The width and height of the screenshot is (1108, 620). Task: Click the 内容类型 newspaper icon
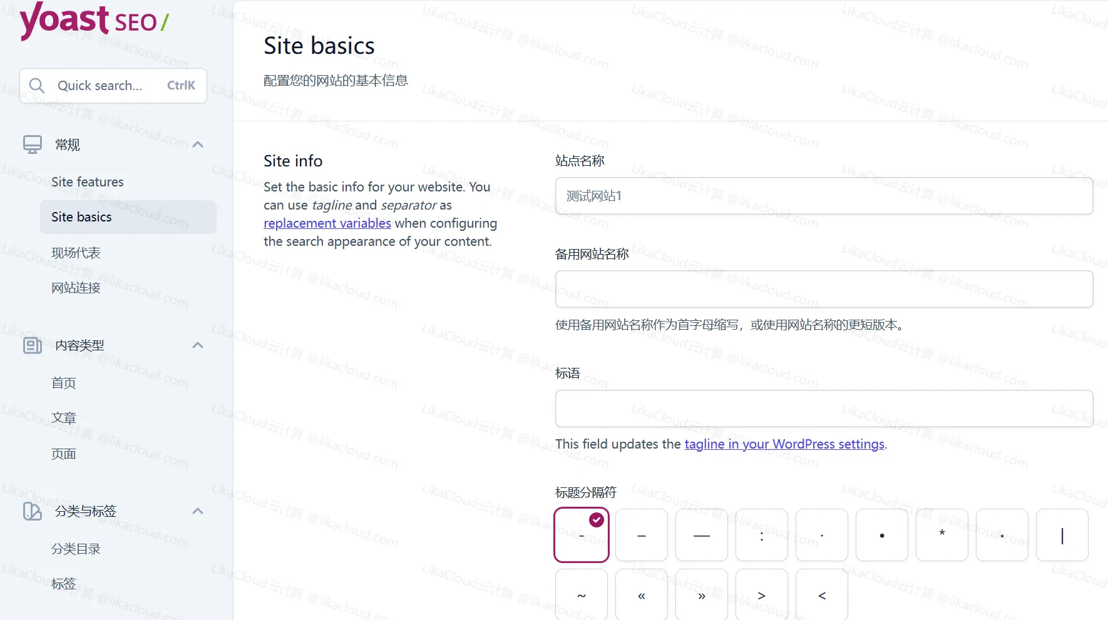coord(33,345)
